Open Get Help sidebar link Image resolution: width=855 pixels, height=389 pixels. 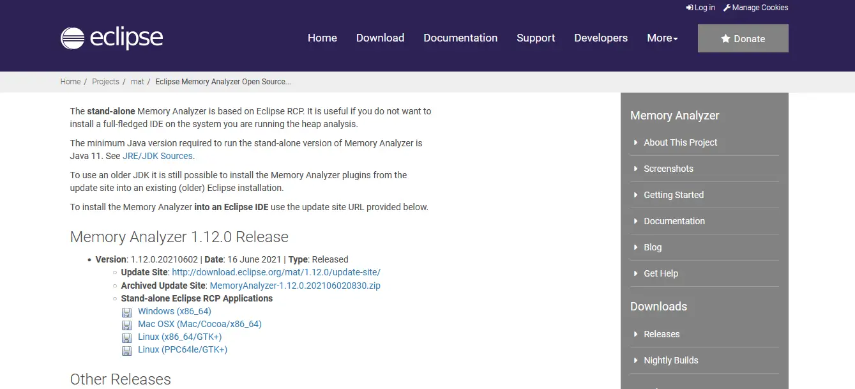coord(661,273)
